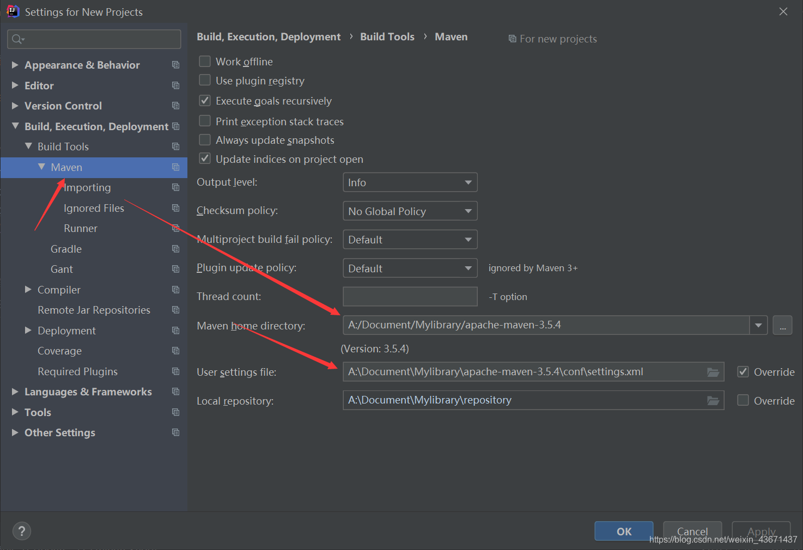Open the Checksum policy dropdown
This screenshot has width=803, height=550.
pos(410,211)
